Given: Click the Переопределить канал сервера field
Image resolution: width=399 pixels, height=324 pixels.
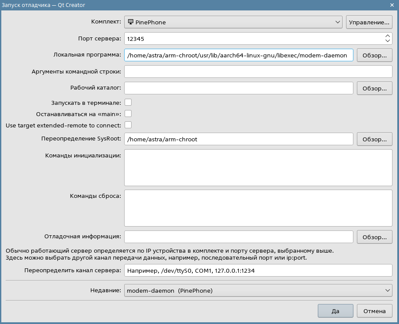Looking at the screenshot, I should click(x=258, y=271).
